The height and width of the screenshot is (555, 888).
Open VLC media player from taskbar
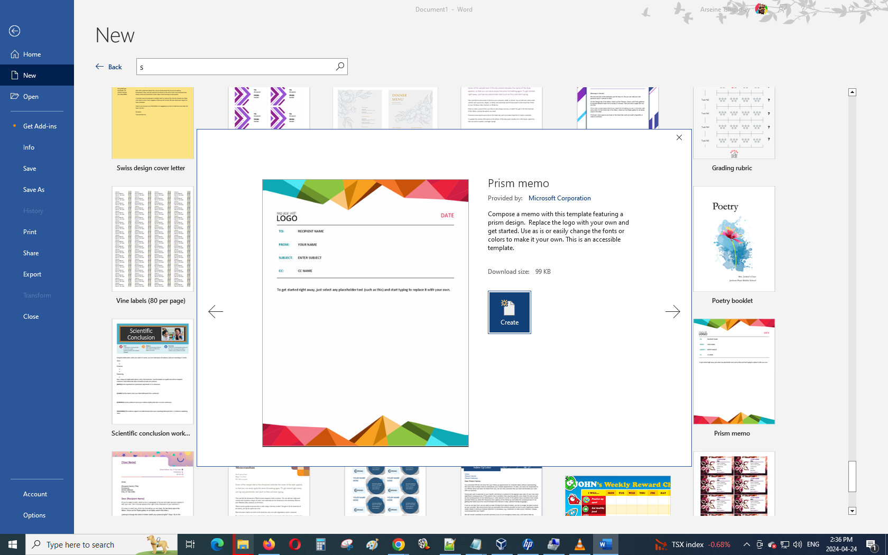pos(579,544)
